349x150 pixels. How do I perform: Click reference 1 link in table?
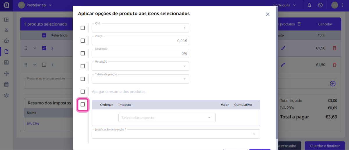point(52,65)
